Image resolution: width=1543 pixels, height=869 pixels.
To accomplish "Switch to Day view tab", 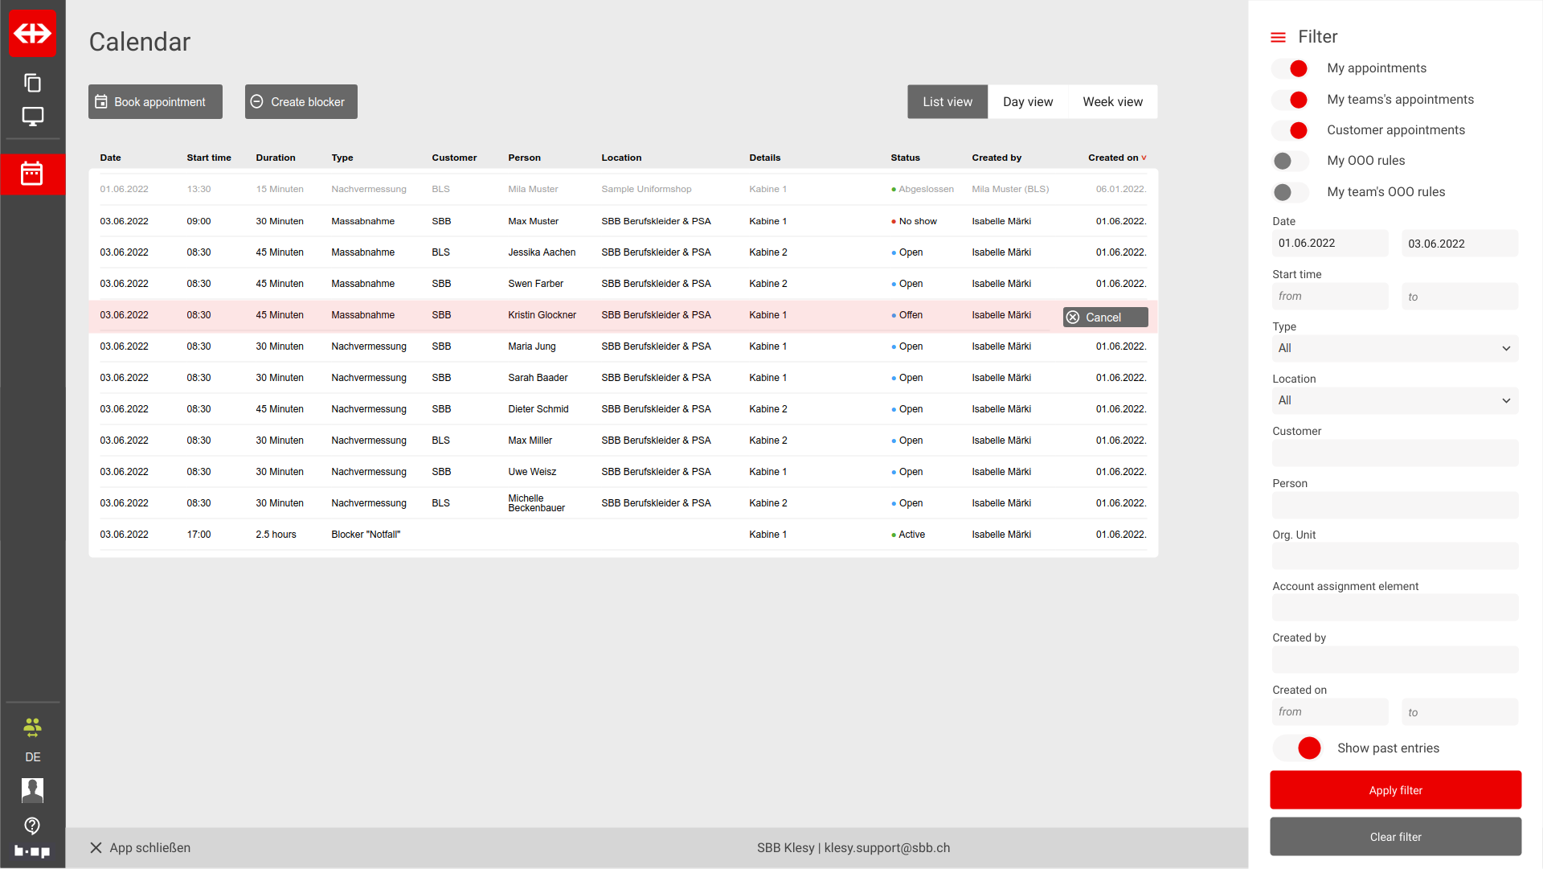I will point(1027,102).
